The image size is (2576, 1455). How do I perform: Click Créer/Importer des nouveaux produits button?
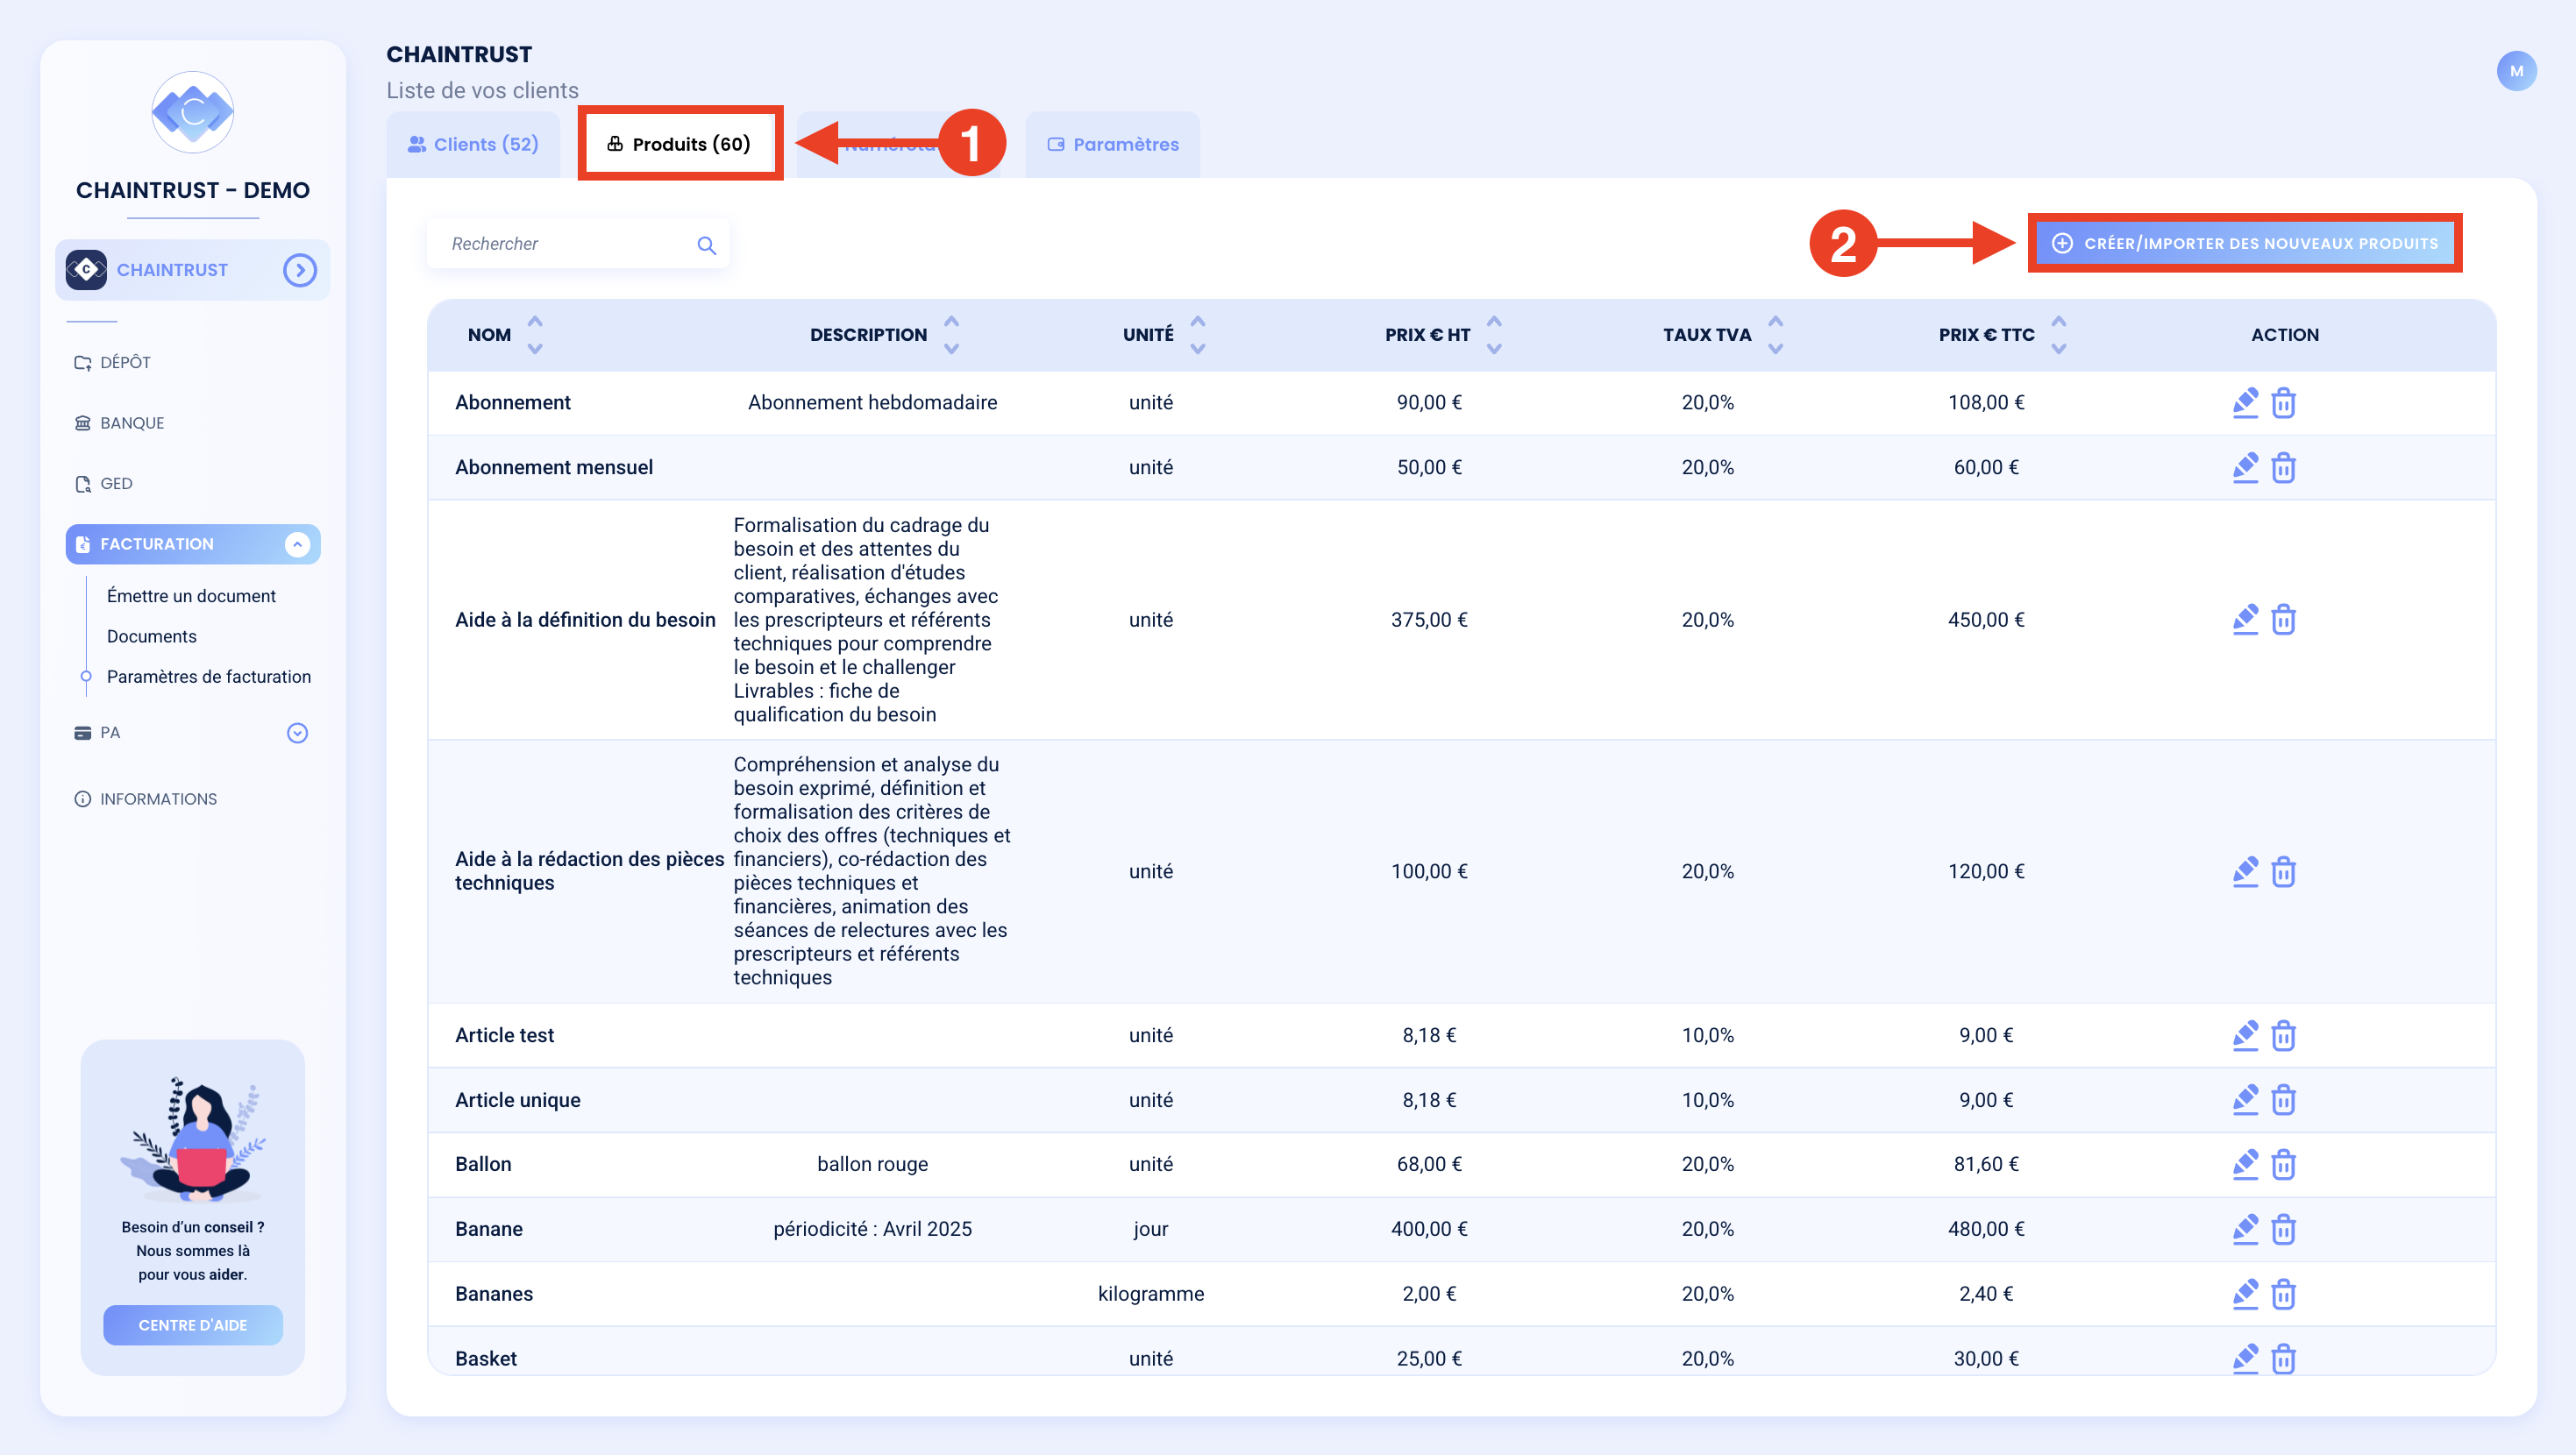coord(2245,243)
